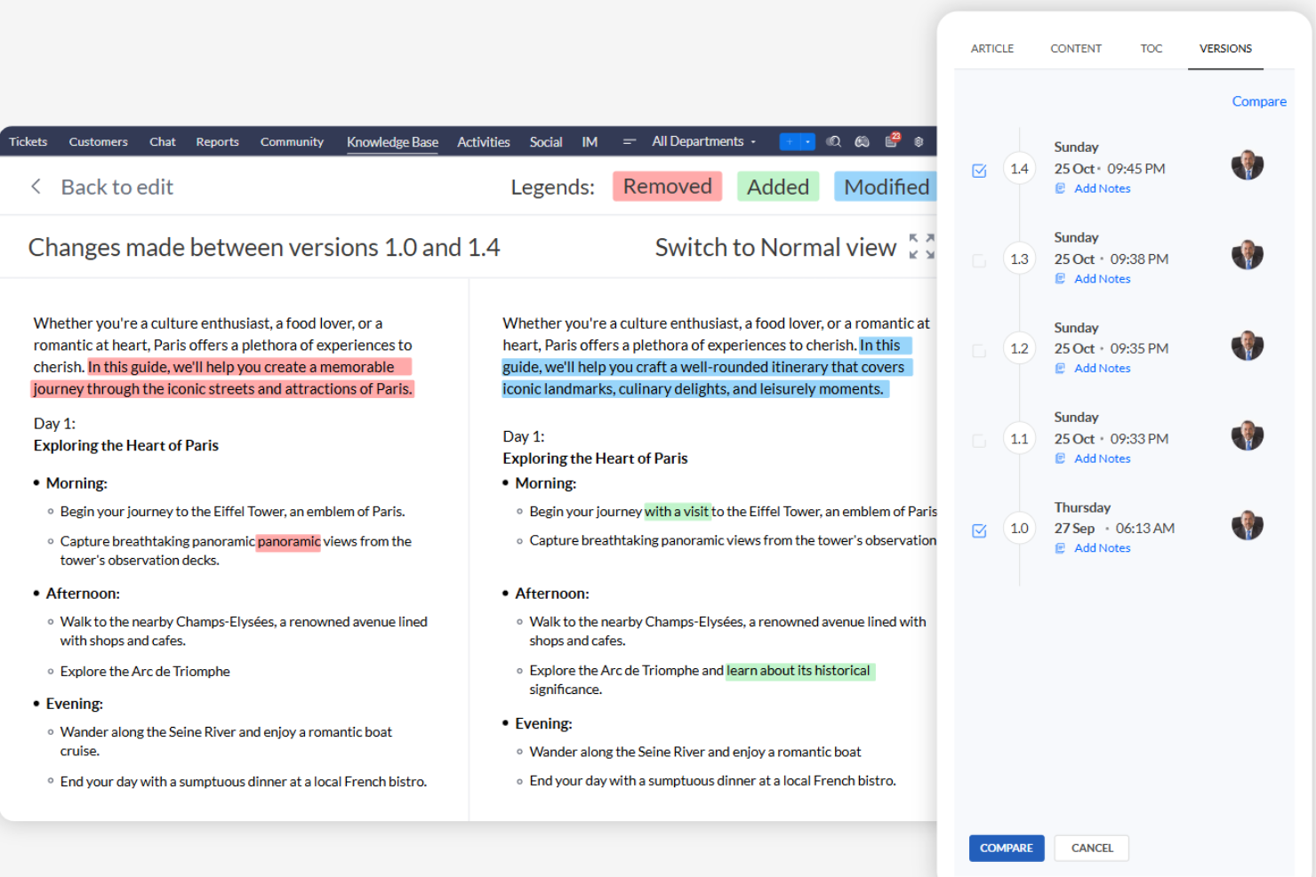1316x877 pixels.
Task: Click the back arrow beside Back to edit
Action: (x=36, y=187)
